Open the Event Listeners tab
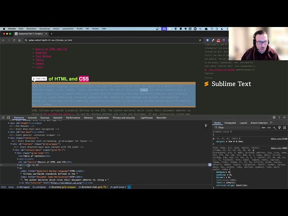The width and height of the screenshot is (288, 216). pos(259,123)
